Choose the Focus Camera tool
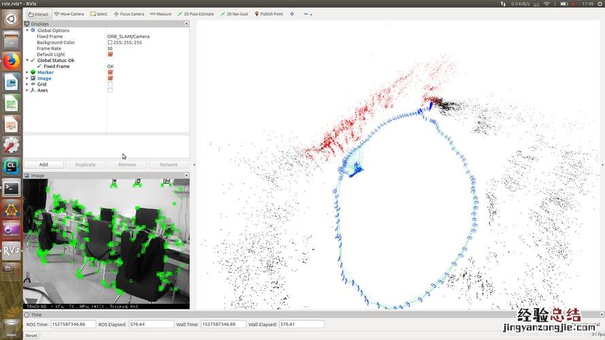 129,14
